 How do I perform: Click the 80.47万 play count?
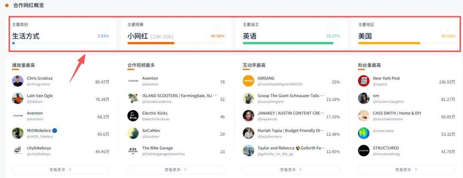click(x=102, y=82)
